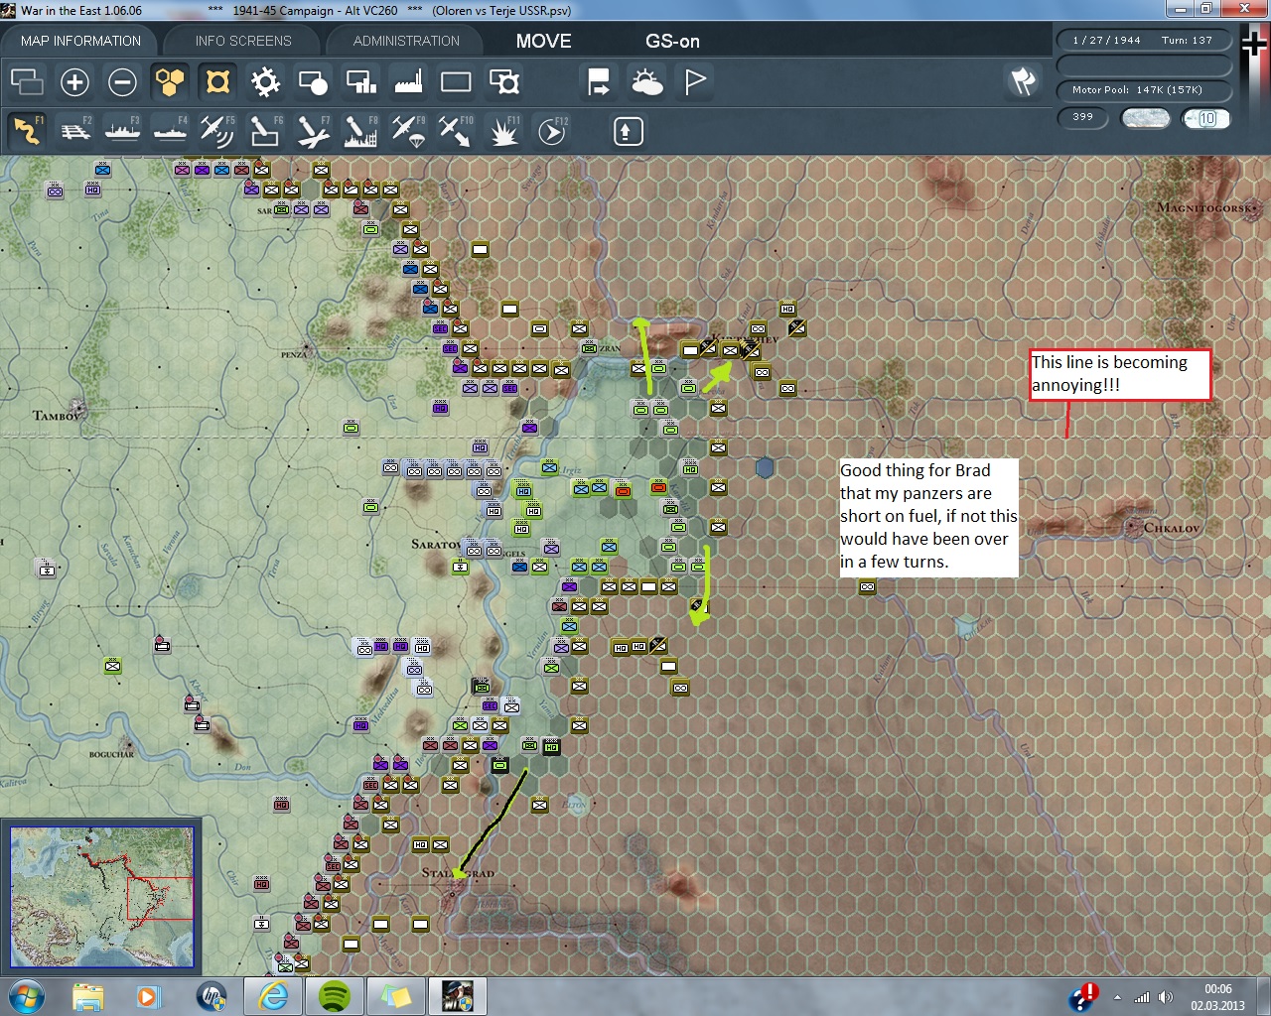Viewport: 1271px width, 1016px height.
Task: Select the blue hexagon marker on map
Action: [x=765, y=467]
